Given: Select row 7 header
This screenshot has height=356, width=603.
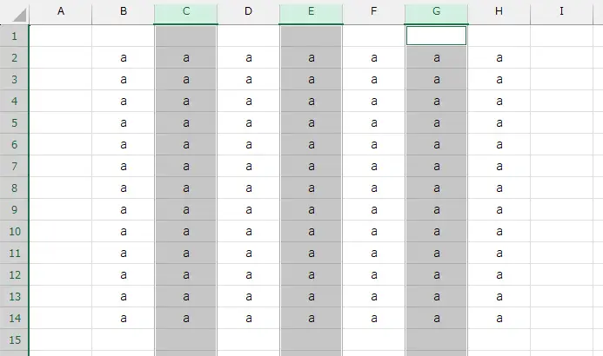Looking at the screenshot, I should point(14,166).
